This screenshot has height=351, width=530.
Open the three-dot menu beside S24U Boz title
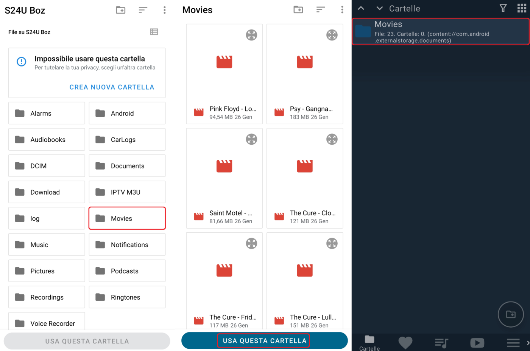tap(164, 10)
